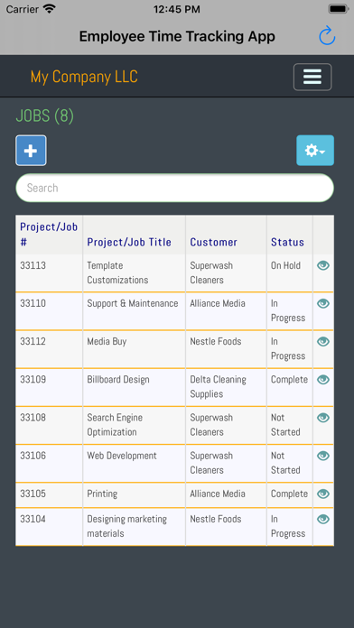
Task: Open Media Buy job eye icon
Action: point(323,342)
